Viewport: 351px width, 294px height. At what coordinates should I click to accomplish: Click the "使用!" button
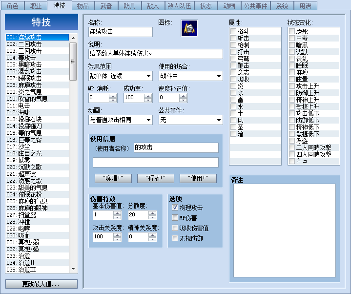(198, 178)
